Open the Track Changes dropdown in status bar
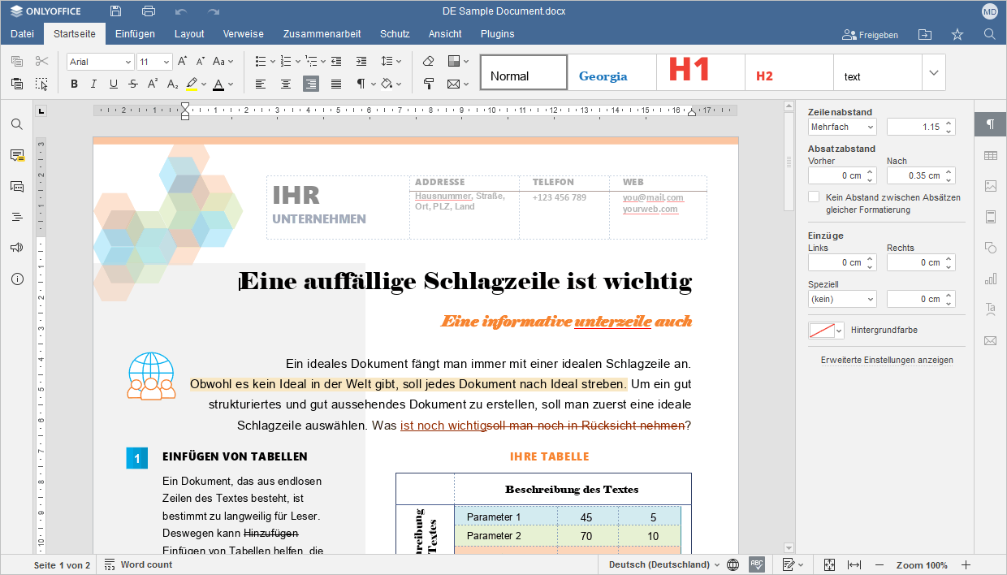The height and width of the screenshot is (575, 1007). point(793,564)
